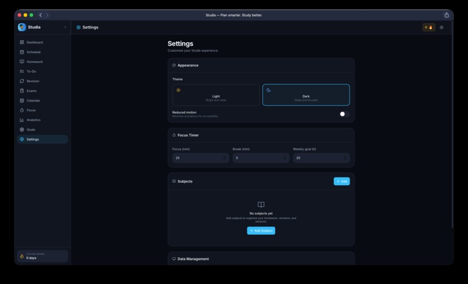Viewport: 468px width, 284px height.
Task: Click the Homework book icon
Action: click(x=22, y=62)
